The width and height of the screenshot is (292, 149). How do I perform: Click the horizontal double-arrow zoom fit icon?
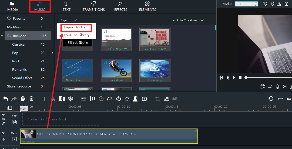pos(280,99)
